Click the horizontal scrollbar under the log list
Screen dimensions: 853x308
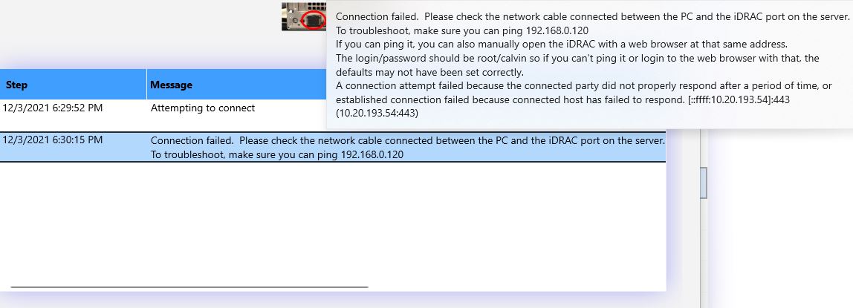point(189,286)
